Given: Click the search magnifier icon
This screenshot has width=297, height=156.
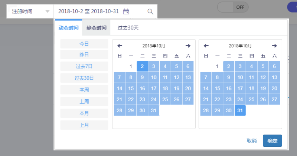Looking at the screenshot, I should 150,11.
